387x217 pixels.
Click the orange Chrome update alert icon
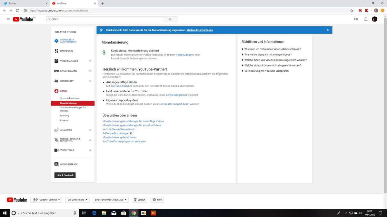coord(382,10)
